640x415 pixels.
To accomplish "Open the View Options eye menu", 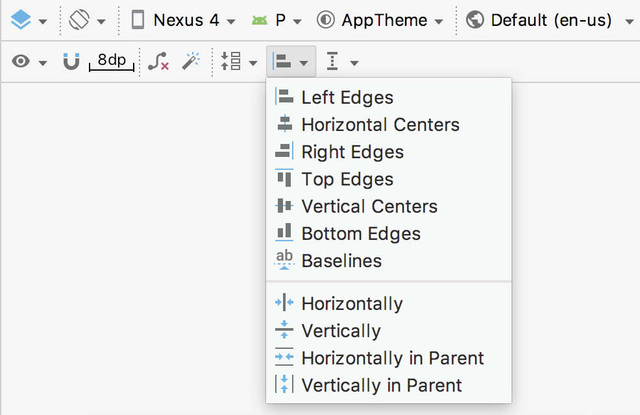I will click(x=22, y=62).
